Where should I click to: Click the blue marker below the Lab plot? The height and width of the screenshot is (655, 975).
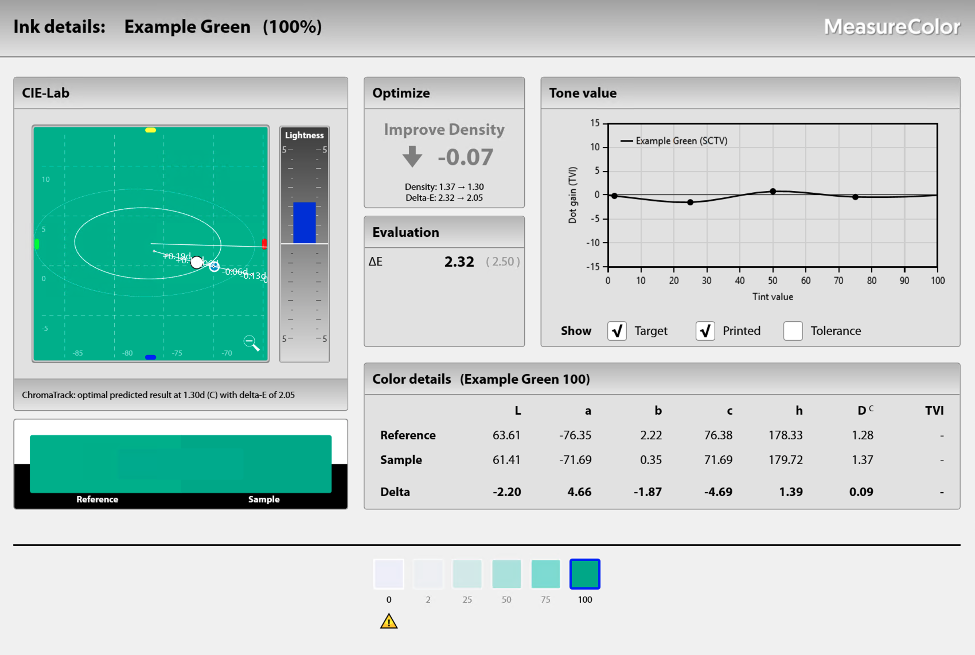point(150,357)
